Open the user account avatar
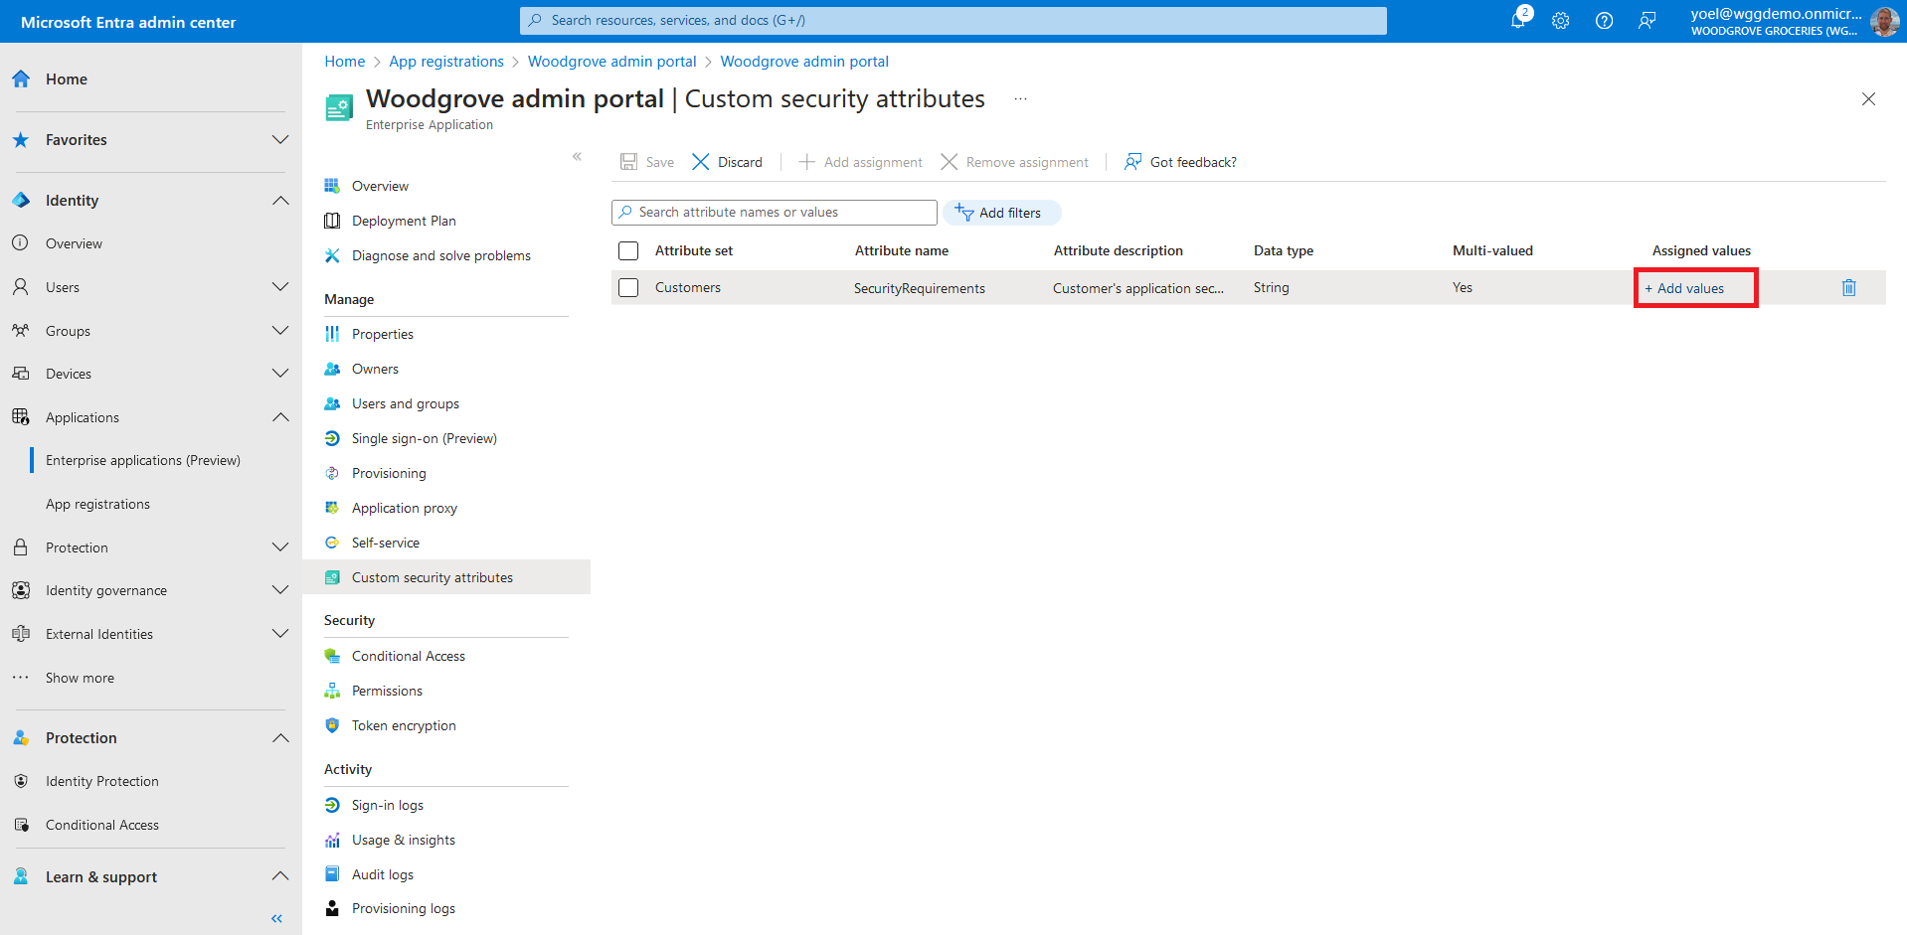 pos(1884,21)
